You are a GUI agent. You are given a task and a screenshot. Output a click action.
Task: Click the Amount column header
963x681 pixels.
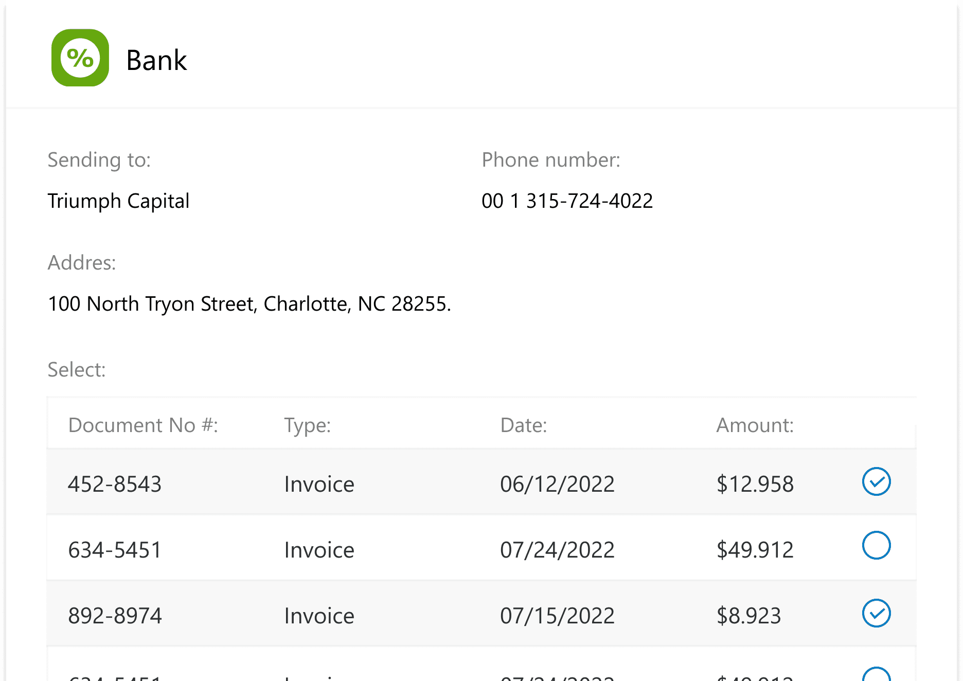pos(755,425)
